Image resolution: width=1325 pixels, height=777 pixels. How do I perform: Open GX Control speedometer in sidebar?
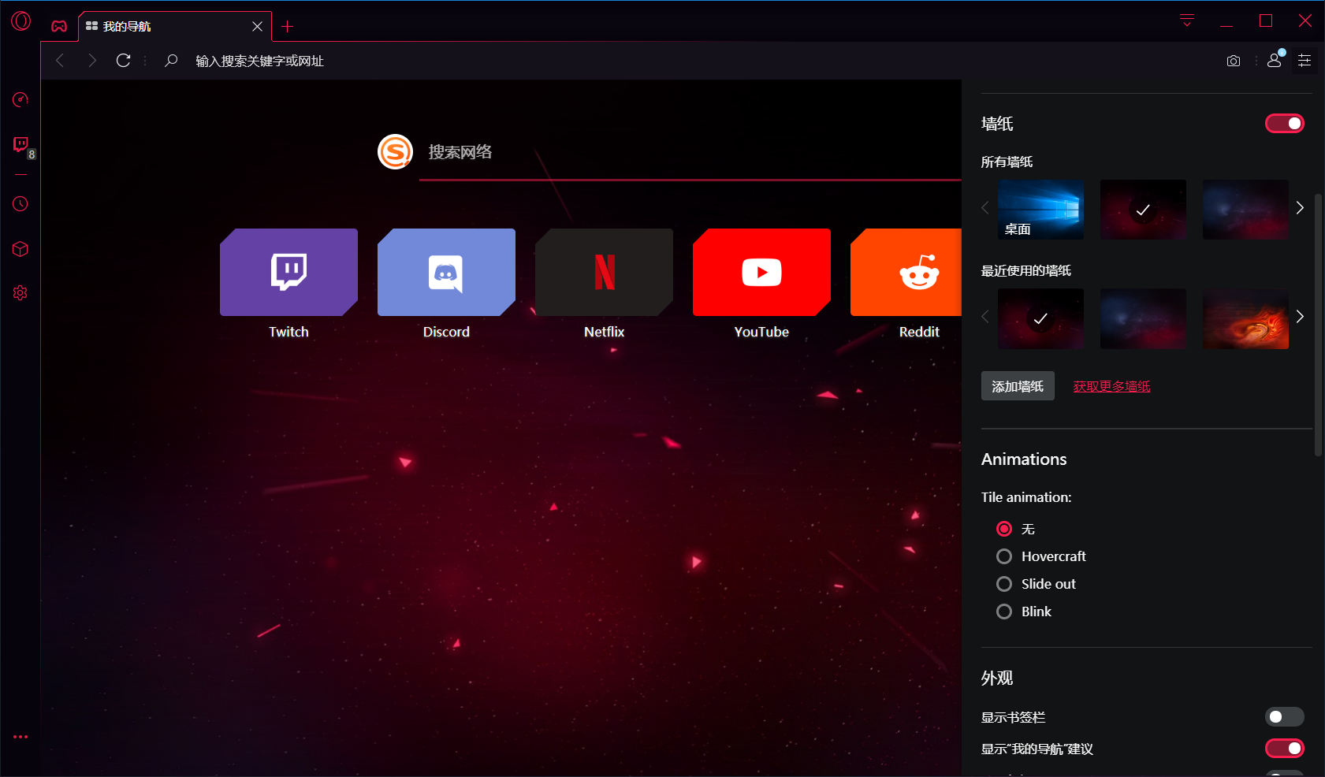click(20, 99)
